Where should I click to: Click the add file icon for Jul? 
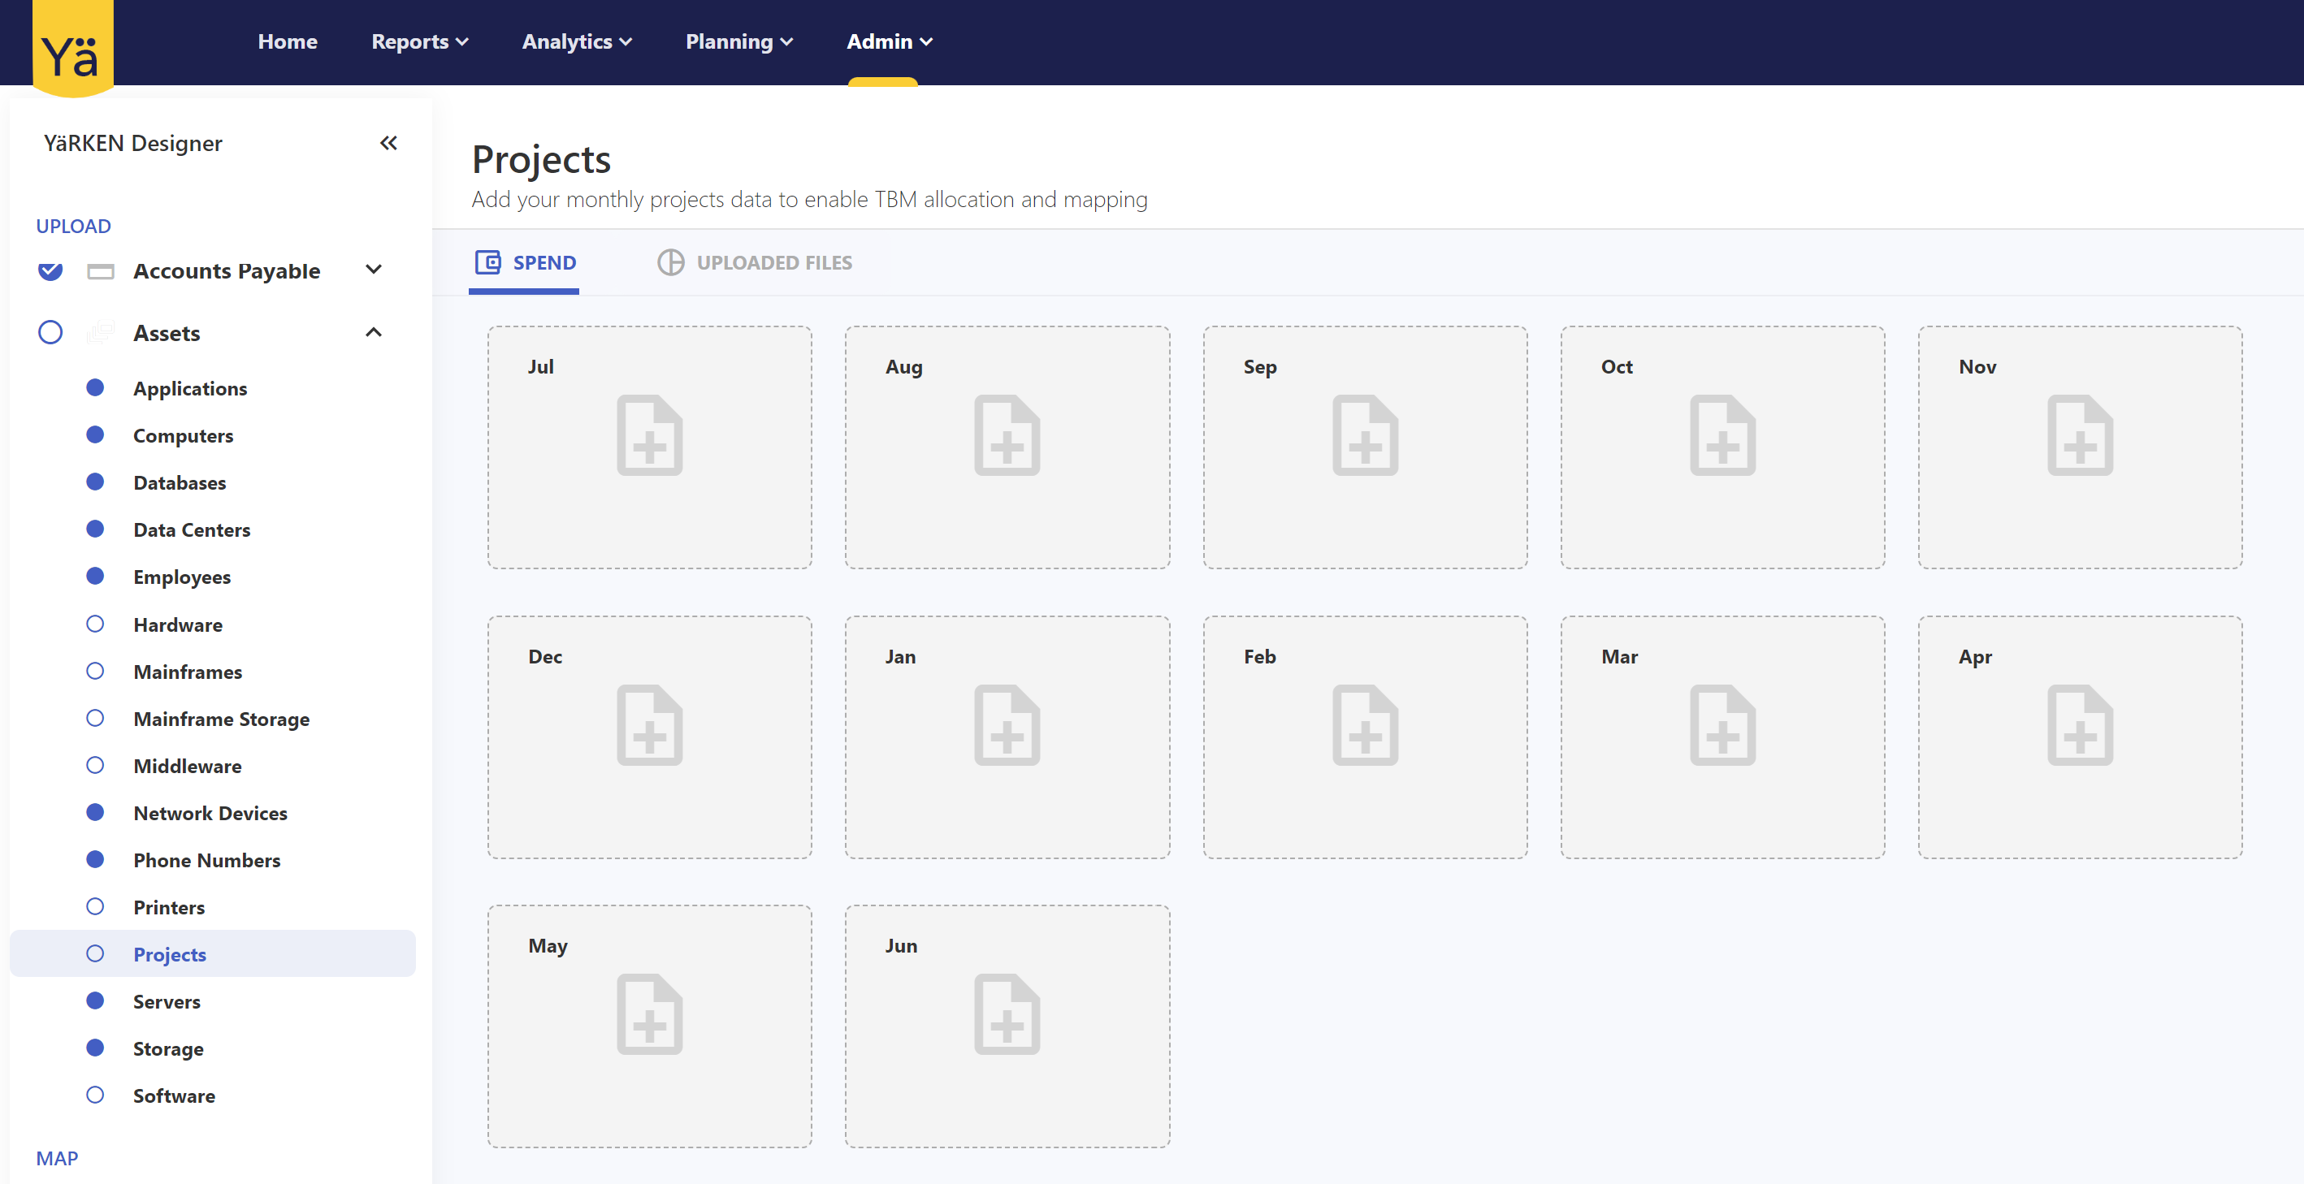point(649,434)
